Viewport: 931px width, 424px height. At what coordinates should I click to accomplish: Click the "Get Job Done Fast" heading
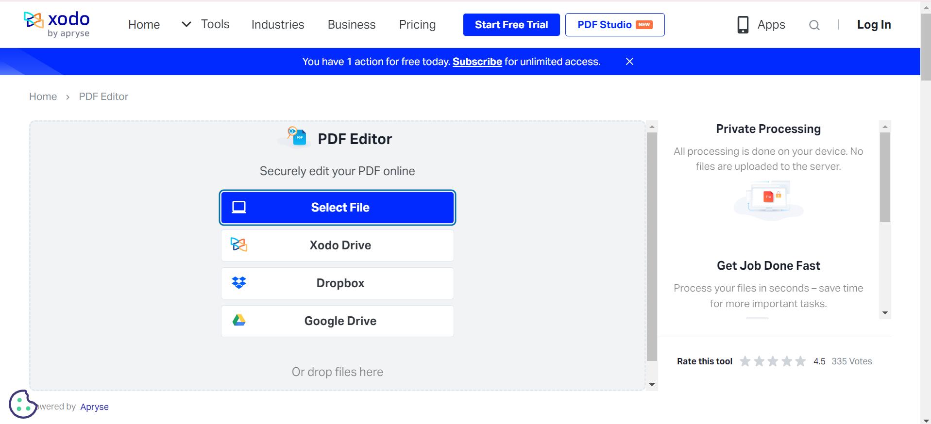click(768, 266)
